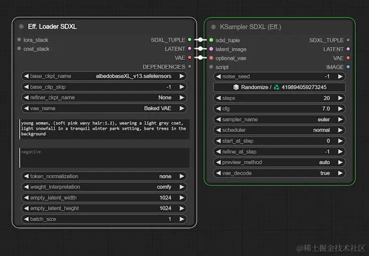Decrease base_clip_skip with left arrow
369x256 pixels.
click(26, 87)
